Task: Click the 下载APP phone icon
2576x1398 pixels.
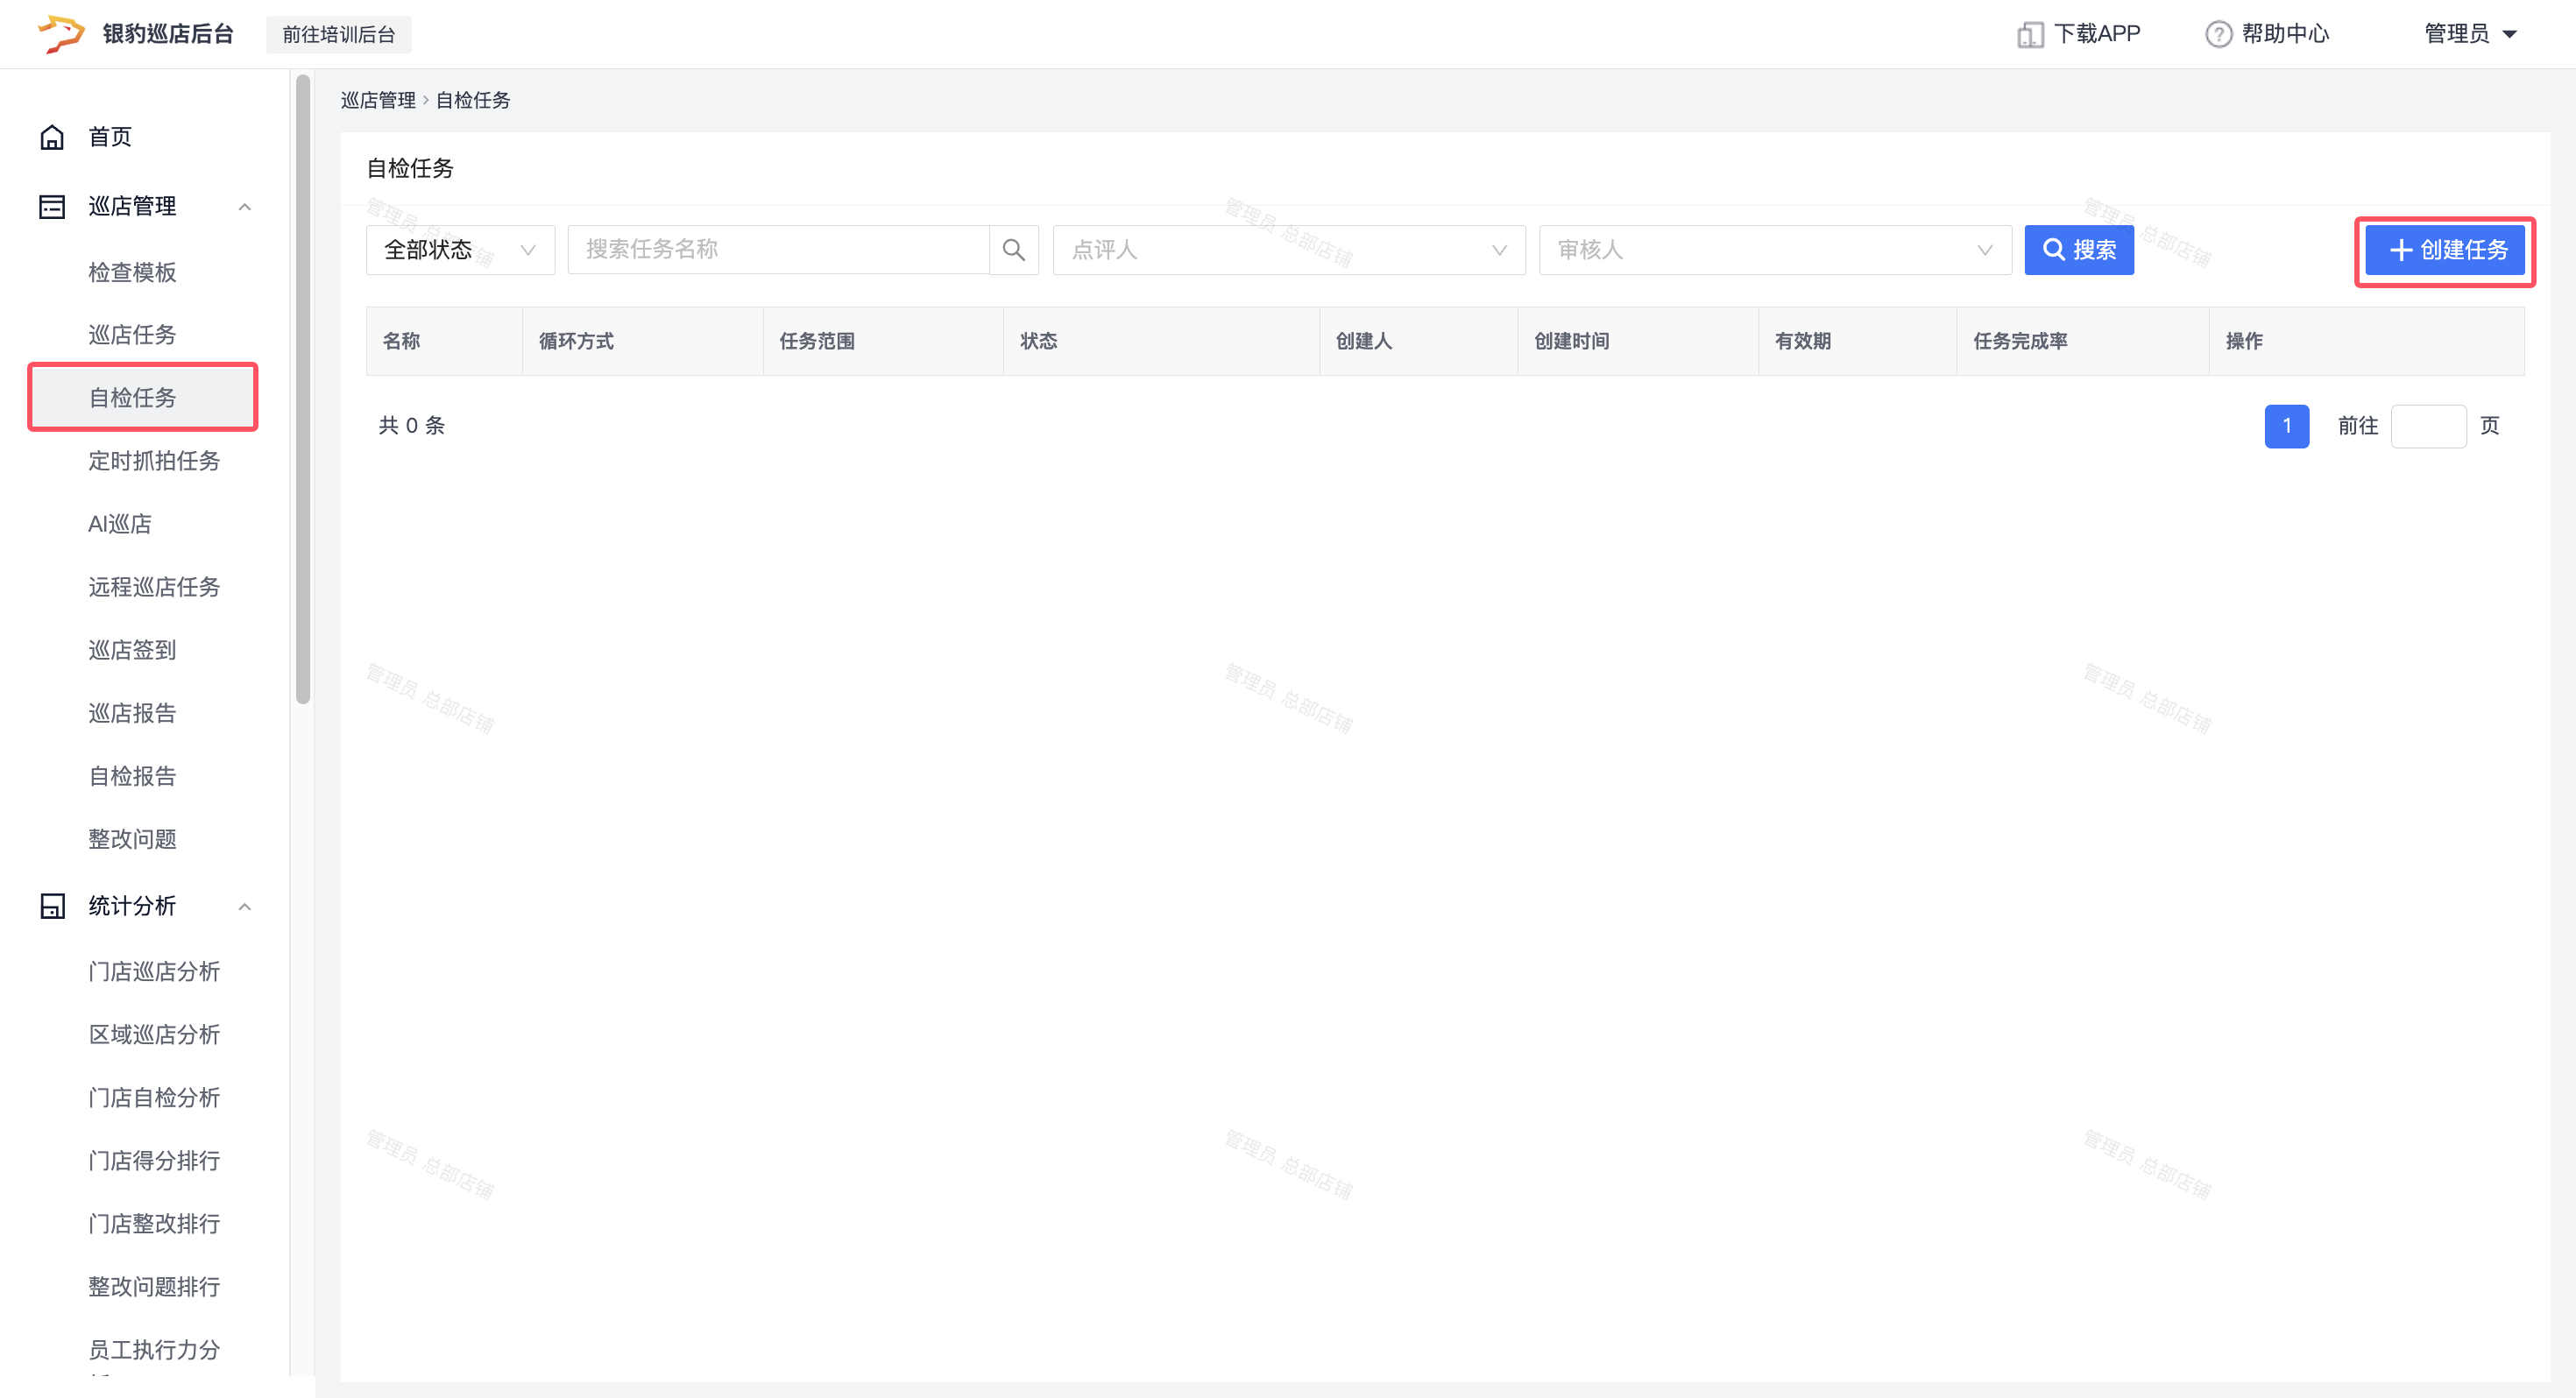Action: (x=2029, y=35)
